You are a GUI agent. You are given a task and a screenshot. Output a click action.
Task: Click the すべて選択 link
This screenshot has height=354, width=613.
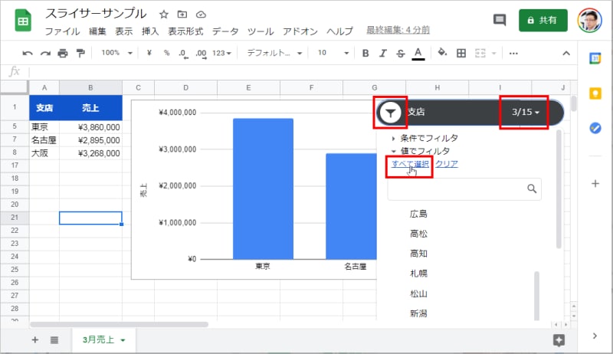(410, 164)
